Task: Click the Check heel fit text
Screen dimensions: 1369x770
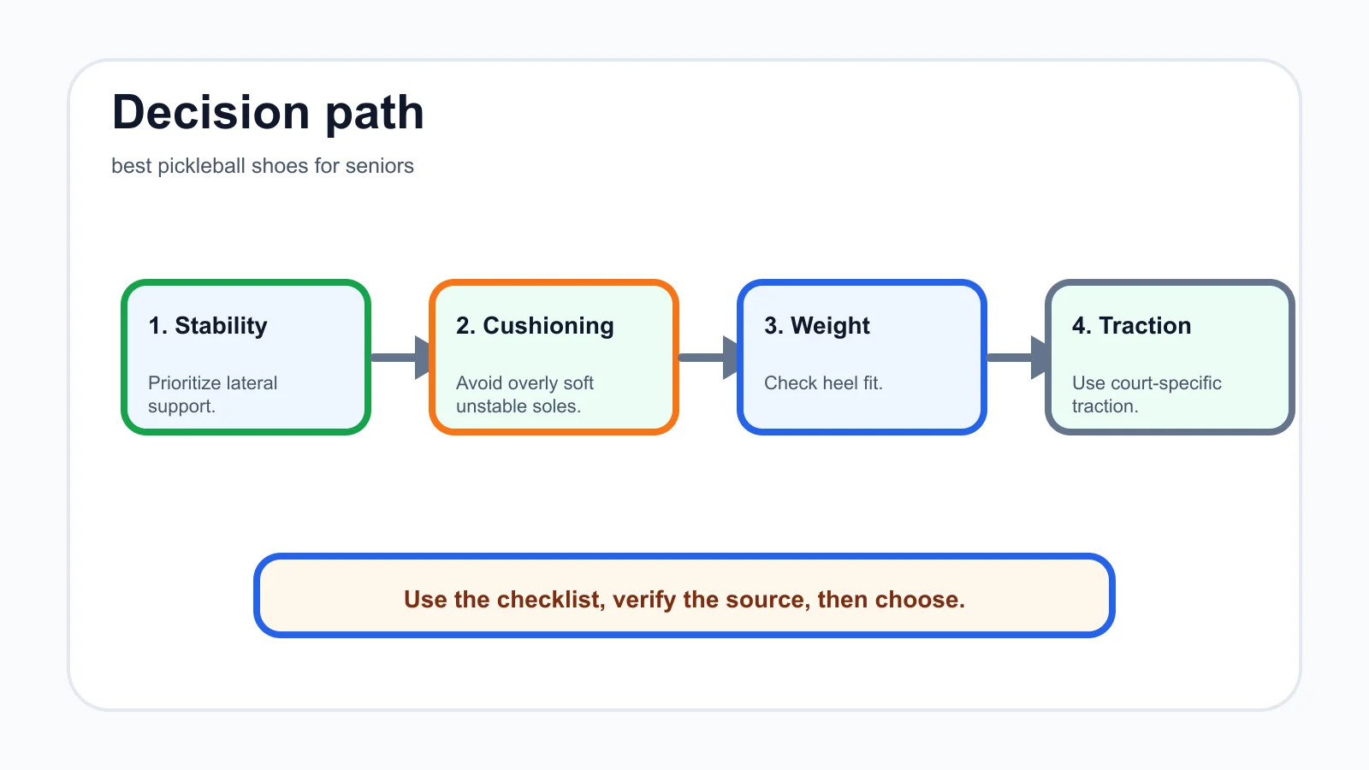Action: pos(823,383)
